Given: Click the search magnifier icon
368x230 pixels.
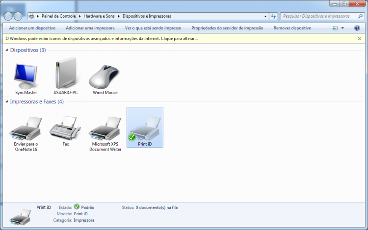Looking at the screenshot, I should click(x=360, y=16).
